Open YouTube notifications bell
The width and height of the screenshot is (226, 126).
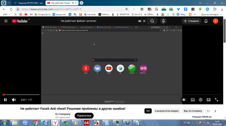click(206, 21)
